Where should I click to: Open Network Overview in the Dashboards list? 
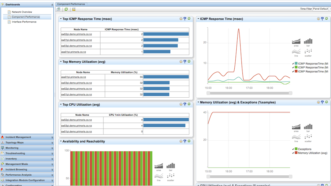22,12
